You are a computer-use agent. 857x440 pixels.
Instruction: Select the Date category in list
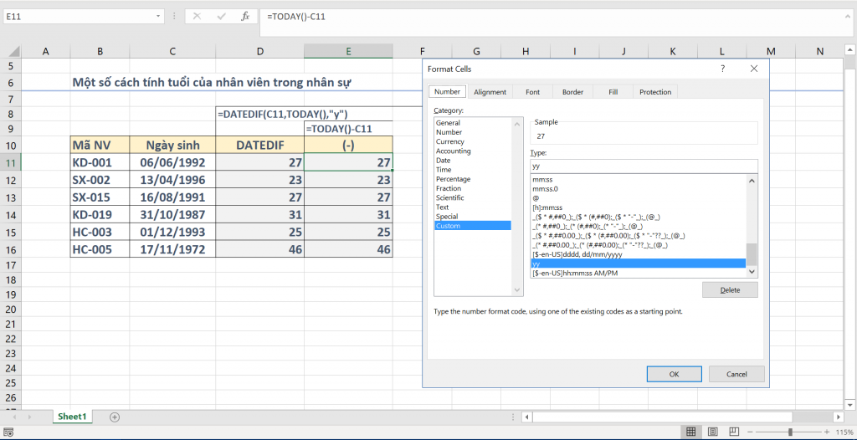(444, 161)
